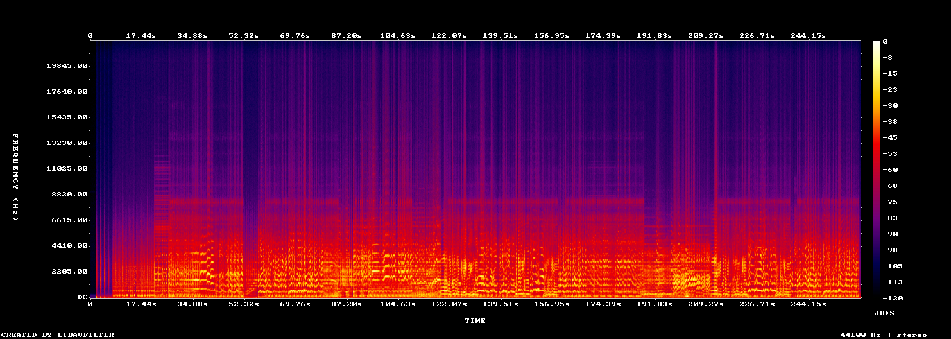Click the DC label on frequency axis

82,297
